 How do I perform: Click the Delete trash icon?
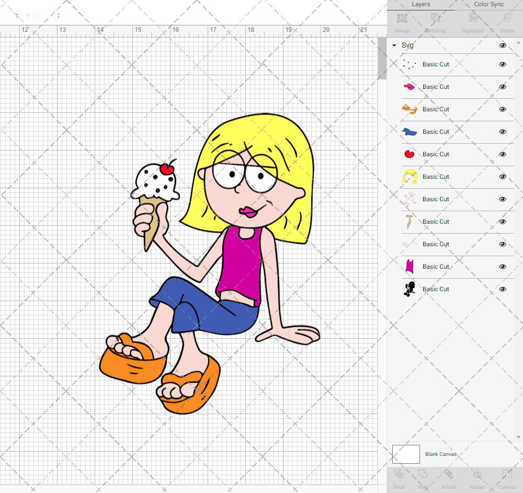(507, 18)
